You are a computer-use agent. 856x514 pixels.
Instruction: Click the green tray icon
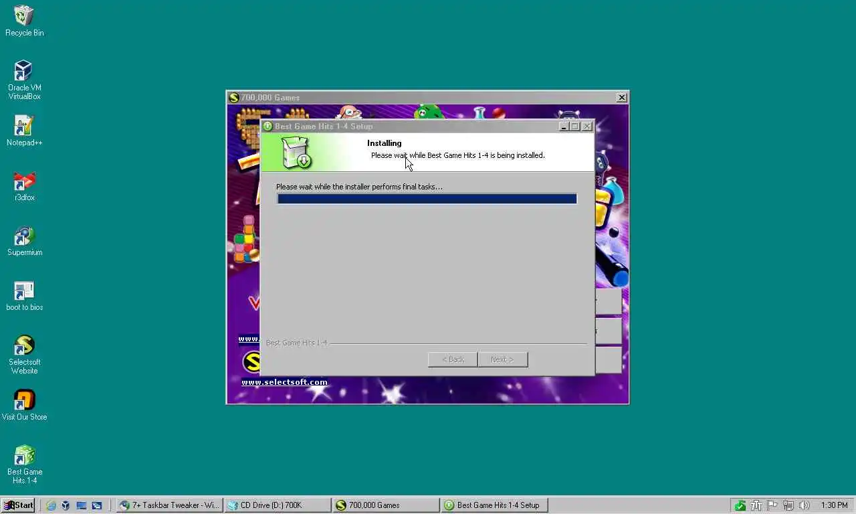coord(740,505)
